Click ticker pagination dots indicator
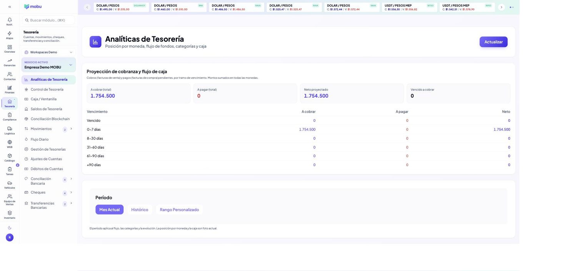The height and width of the screenshot is (271, 577). click(512, 7)
